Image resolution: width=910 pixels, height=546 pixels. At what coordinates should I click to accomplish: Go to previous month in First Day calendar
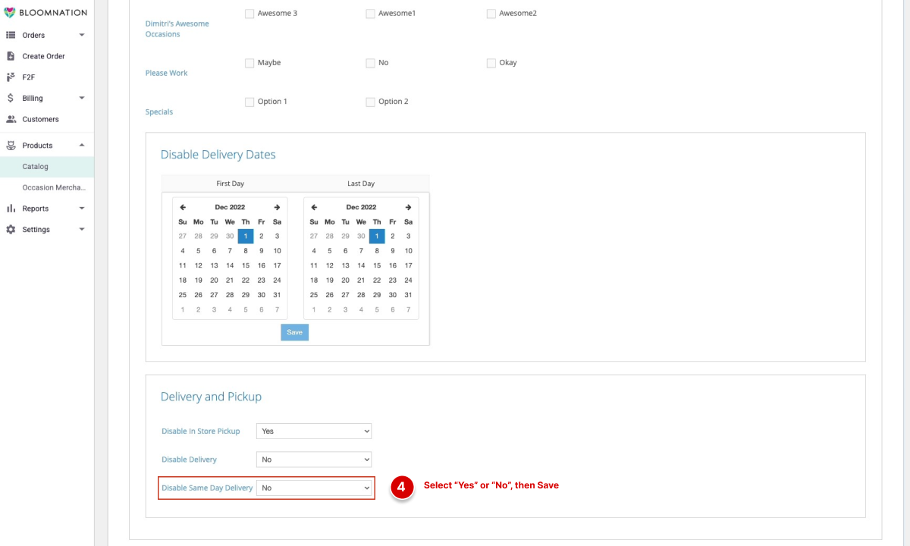pos(183,207)
